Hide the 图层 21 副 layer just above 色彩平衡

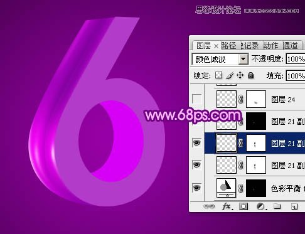click(x=197, y=165)
